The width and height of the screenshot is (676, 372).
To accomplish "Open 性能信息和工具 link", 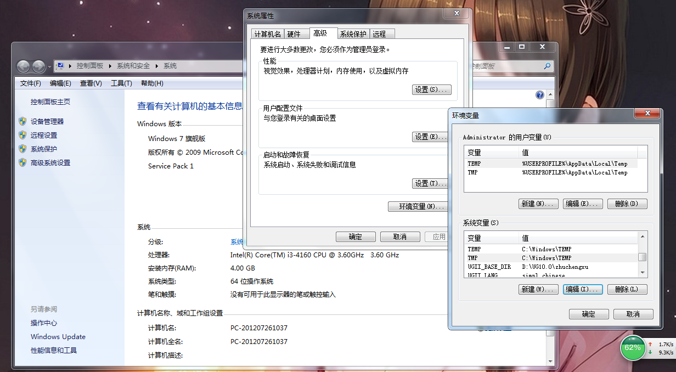I will 54,350.
